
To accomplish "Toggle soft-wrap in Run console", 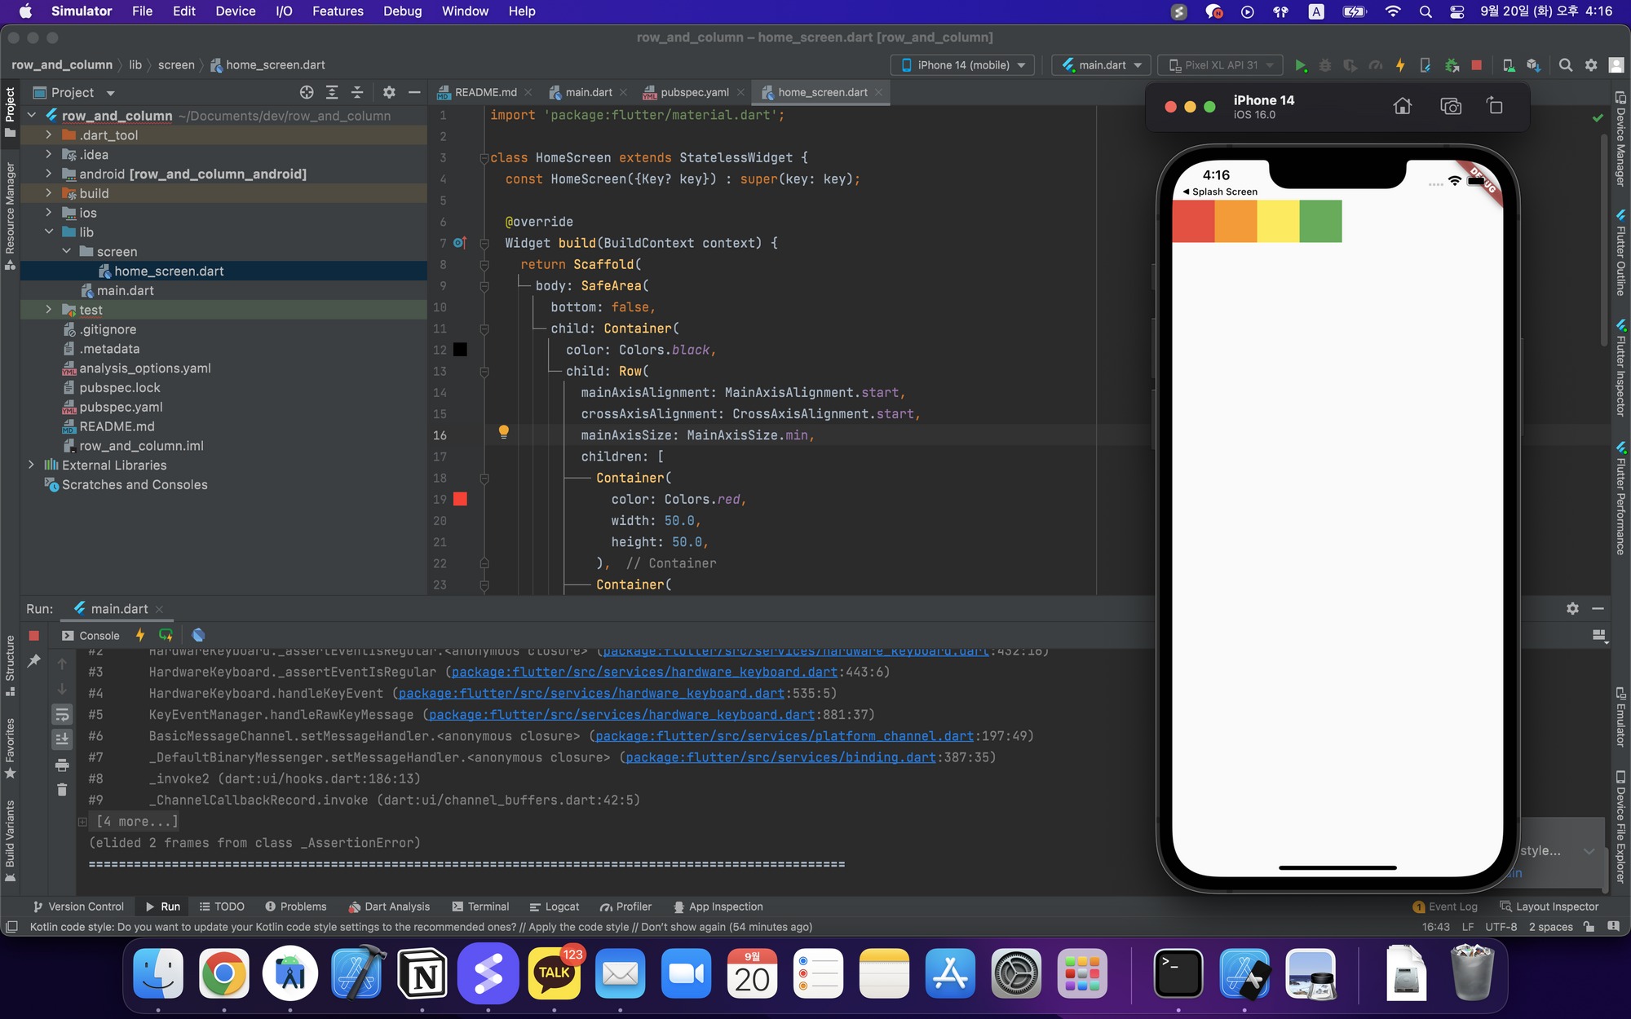I will click(x=62, y=715).
